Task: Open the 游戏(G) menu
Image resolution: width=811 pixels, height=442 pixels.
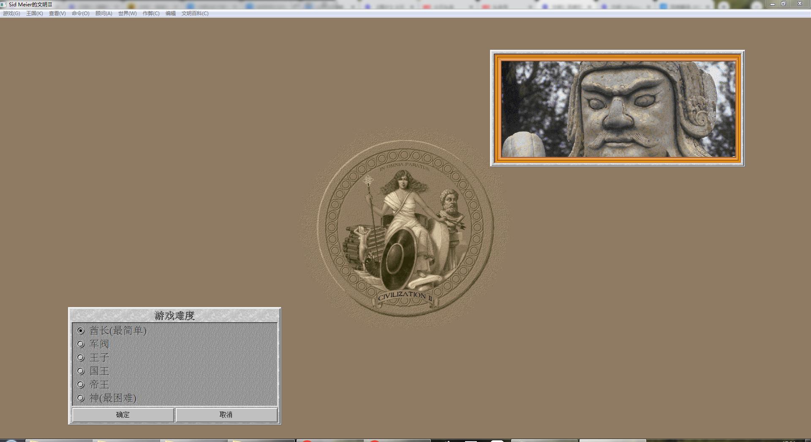Action: point(11,13)
